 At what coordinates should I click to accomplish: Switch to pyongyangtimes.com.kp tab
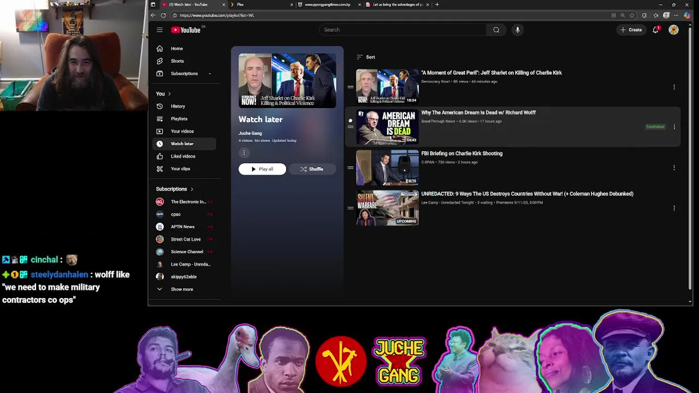[x=329, y=4]
